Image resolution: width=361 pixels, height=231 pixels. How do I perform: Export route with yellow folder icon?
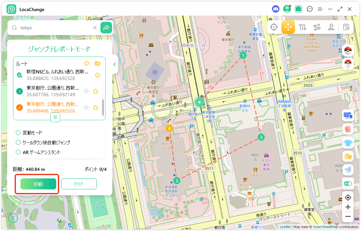(97, 63)
